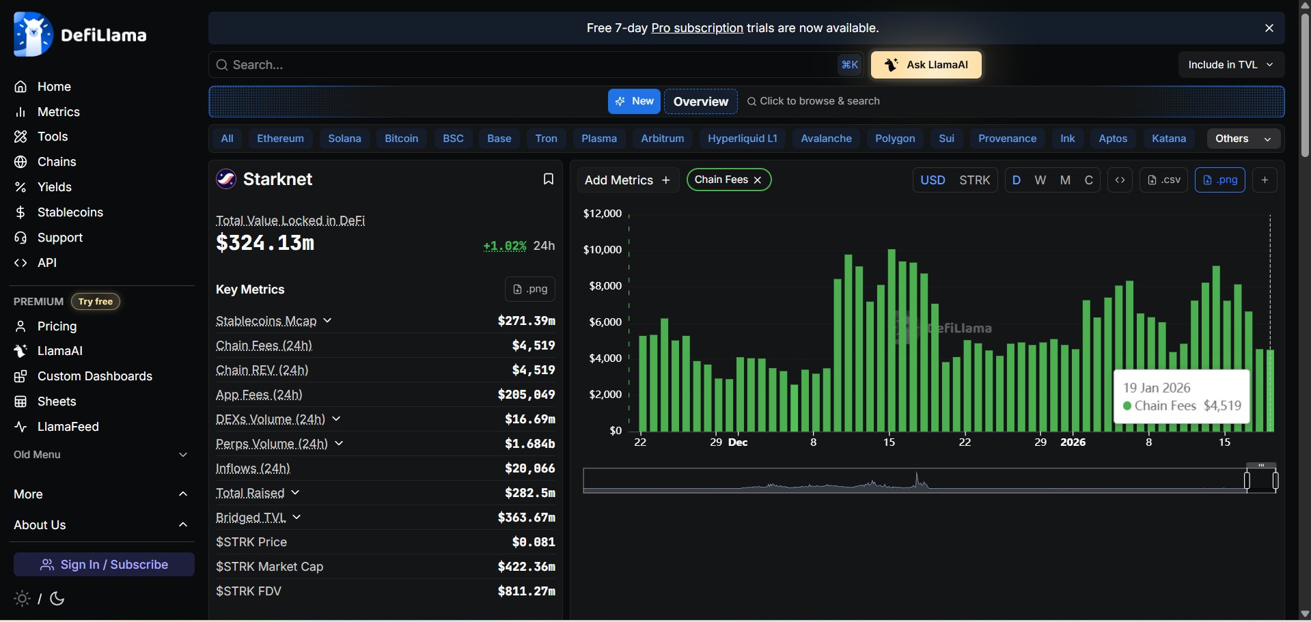Screen dimensions: 1311x622
Task: Click the left handle of chart range slider
Action: tap(1247, 481)
